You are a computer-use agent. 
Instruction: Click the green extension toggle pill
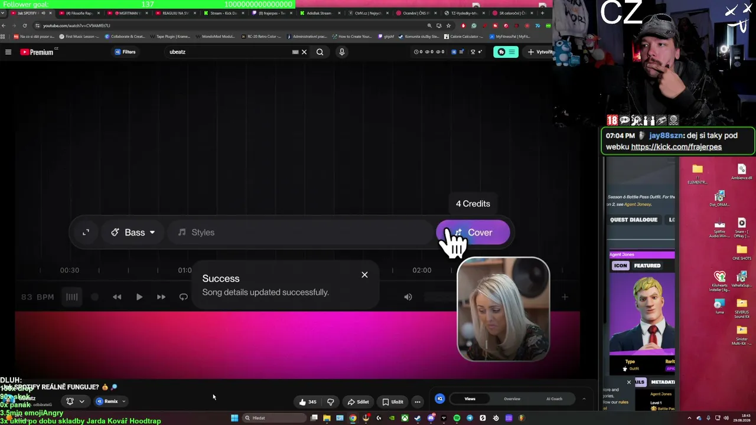[x=506, y=52]
